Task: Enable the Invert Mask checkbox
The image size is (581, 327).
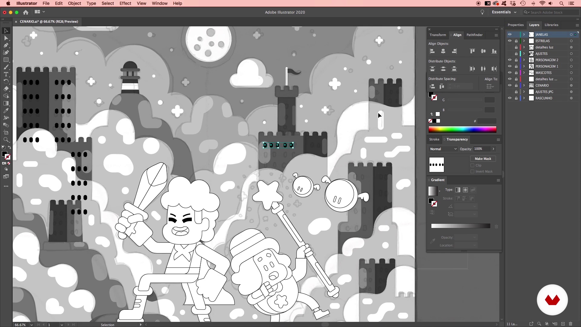Action: pos(472,171)
